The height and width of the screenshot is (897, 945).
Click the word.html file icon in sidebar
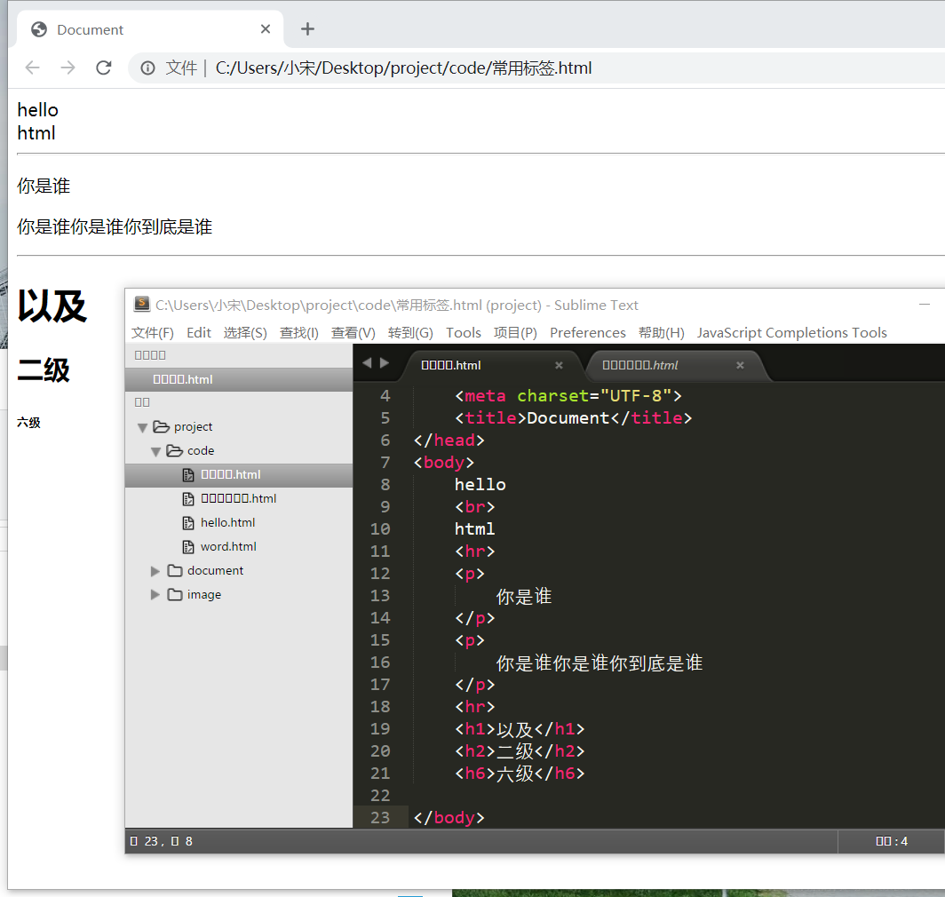pos(187,546)
